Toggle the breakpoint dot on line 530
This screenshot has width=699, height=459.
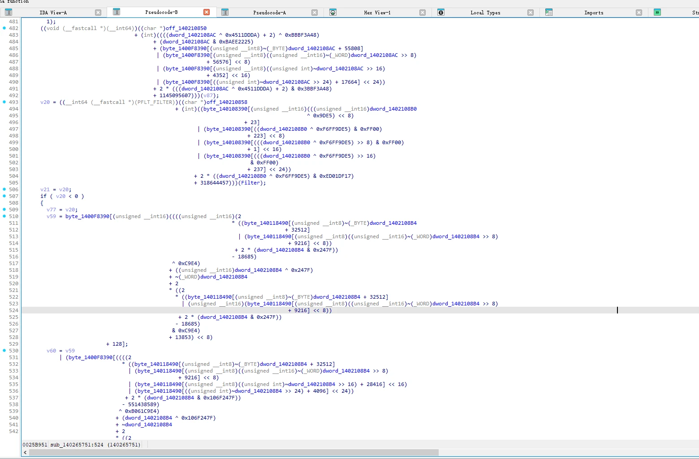pos(4,351)
